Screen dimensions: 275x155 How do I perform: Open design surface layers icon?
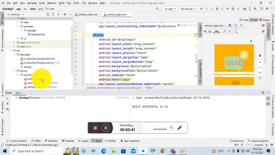click(230, 26)
